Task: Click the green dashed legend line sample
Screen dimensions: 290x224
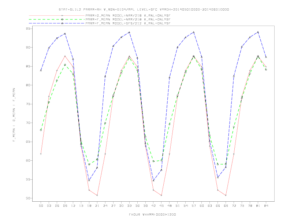Action: (x=57, y=19)
